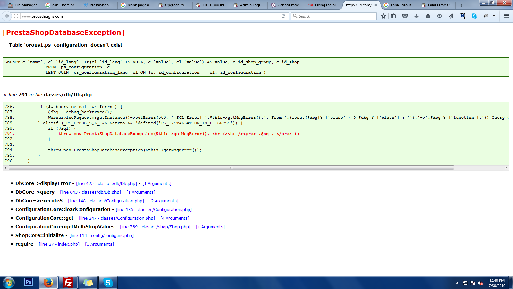Open the taskbar clock showing 12:40 PM

[497, 283]
